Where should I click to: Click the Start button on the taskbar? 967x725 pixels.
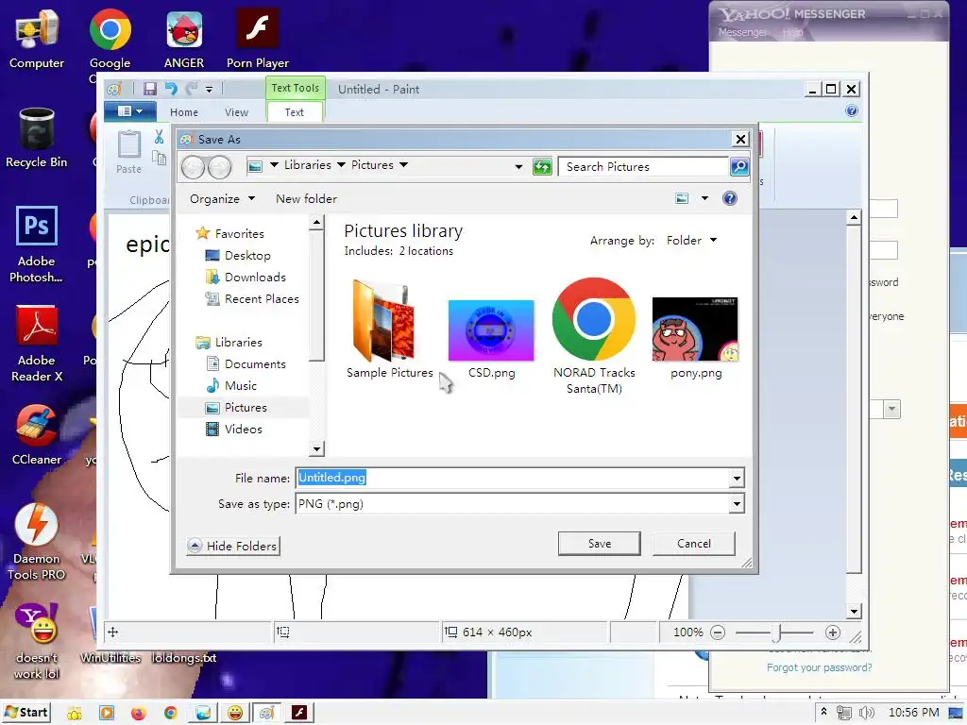[26, 712]
